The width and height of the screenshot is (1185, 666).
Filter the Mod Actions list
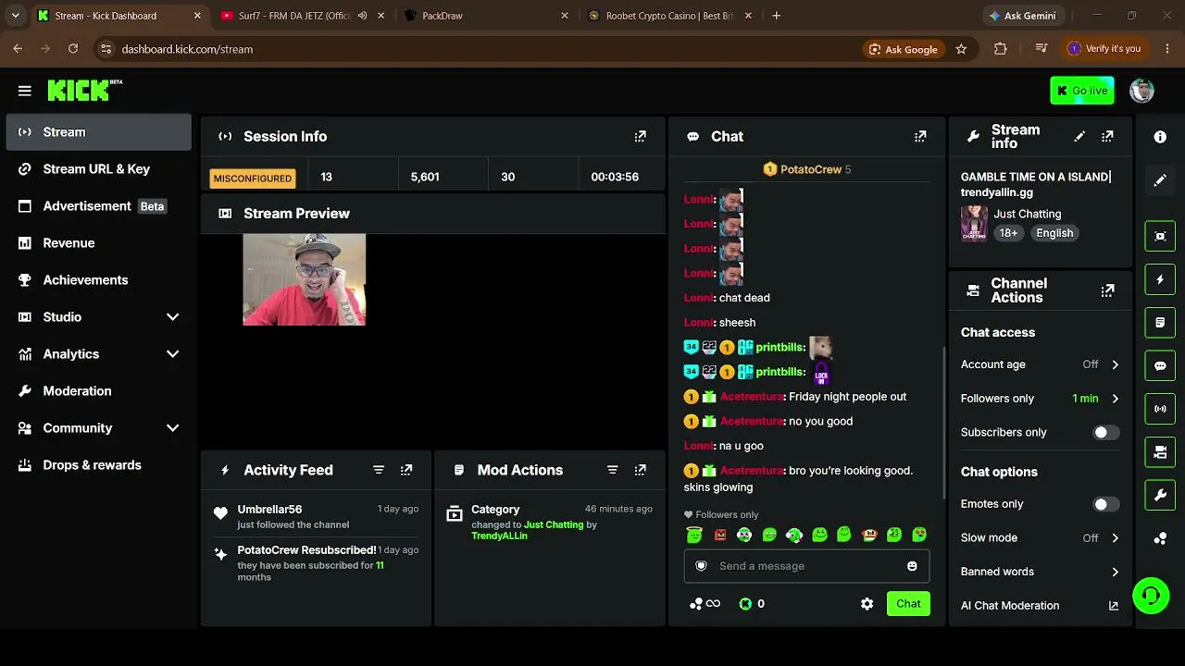(x=612, y=470)
